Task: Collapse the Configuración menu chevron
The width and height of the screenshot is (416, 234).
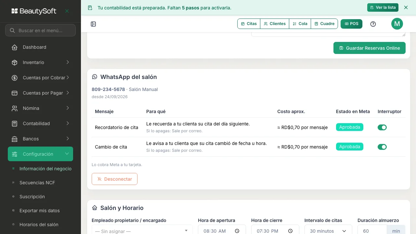Action: pos(67,154)
